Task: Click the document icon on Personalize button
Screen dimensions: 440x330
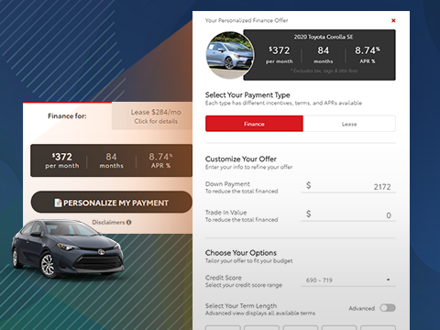Action: click(x=58, y=203)
